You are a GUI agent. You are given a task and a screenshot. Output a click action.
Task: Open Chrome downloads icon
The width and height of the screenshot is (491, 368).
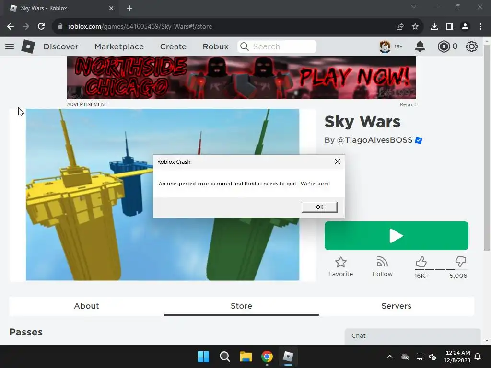(434, 27)
